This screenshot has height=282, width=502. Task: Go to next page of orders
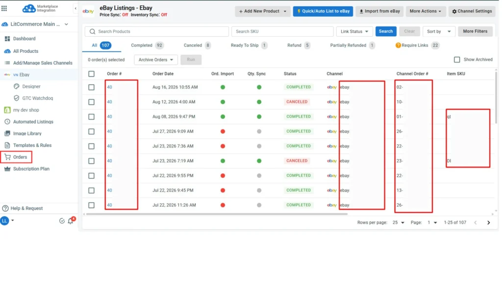click(x=489, y=223)
